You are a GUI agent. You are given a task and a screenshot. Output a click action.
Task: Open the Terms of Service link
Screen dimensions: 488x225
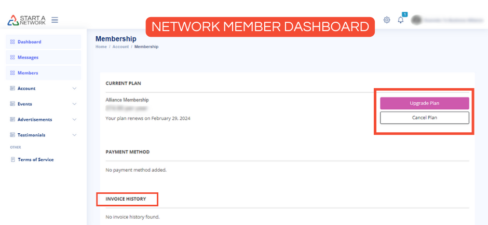36,160
